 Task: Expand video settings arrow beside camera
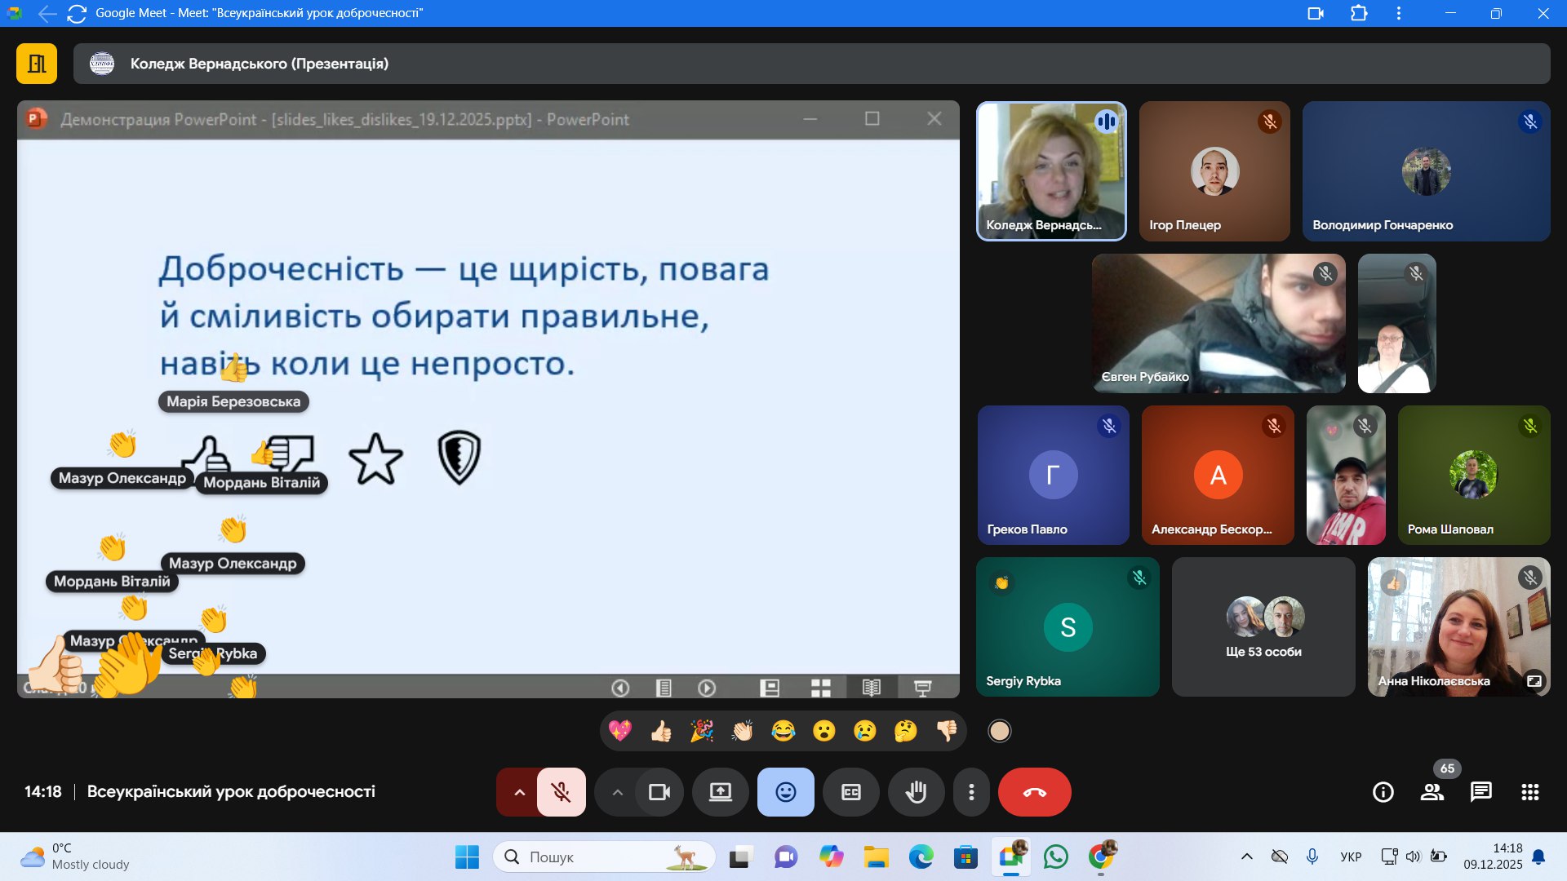pyautogui.click(x=618, y=792)
